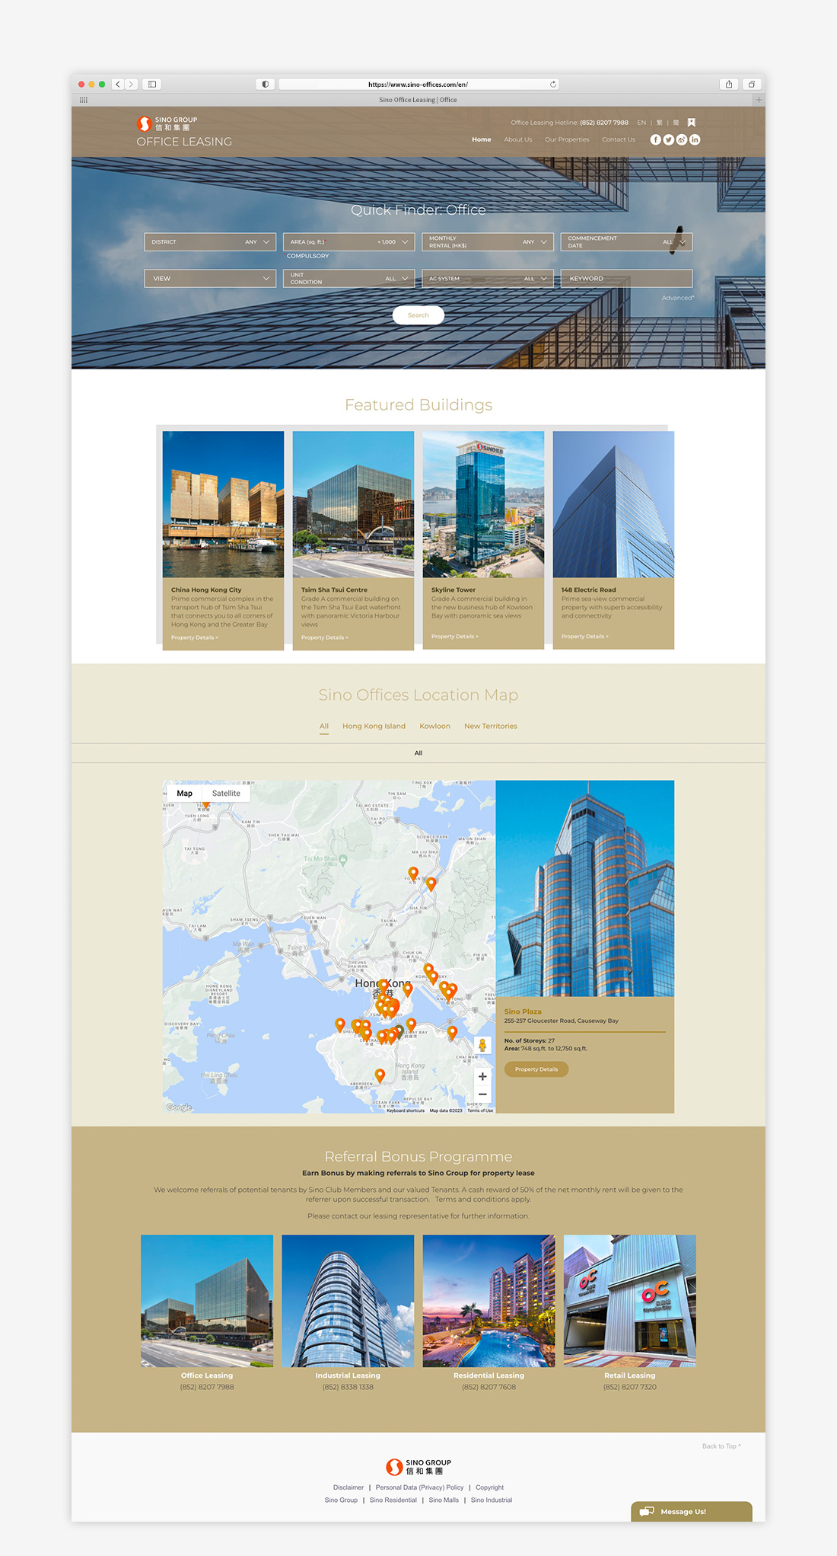Click the Message Us chat icon

click(x=647, y=1512)
